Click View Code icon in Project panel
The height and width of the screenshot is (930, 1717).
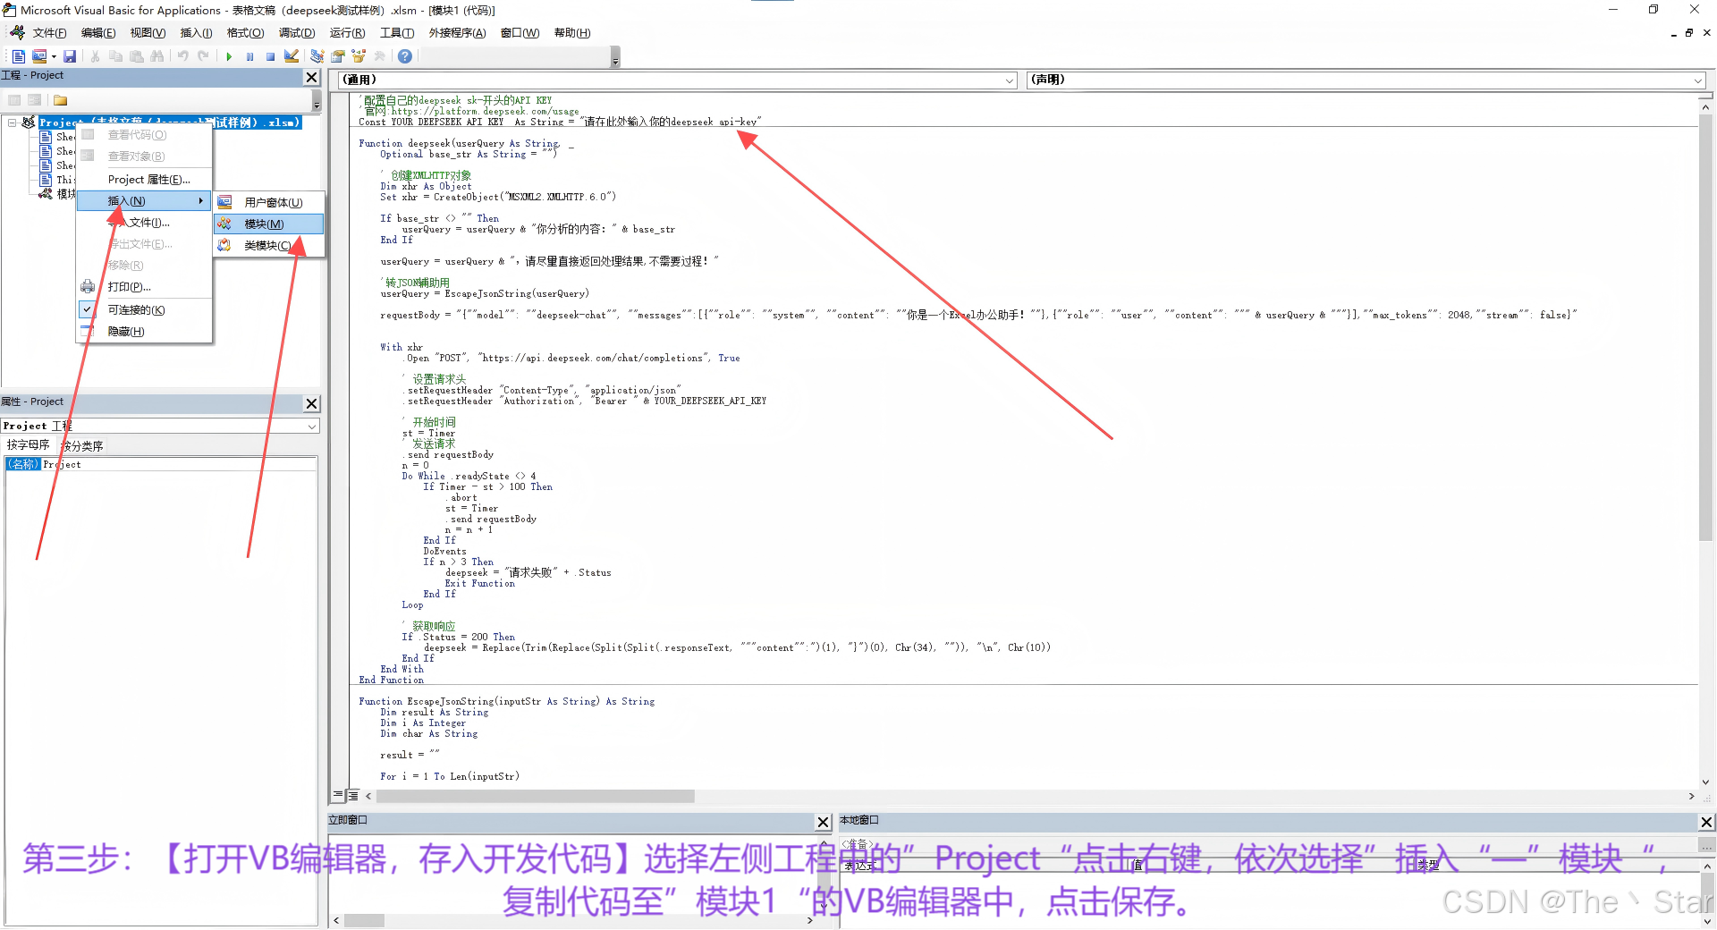tap(14, 100)
